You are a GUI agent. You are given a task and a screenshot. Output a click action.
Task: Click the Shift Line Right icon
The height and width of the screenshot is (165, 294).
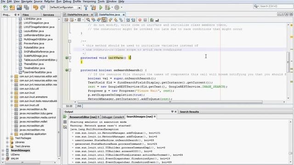click(133, 20)
